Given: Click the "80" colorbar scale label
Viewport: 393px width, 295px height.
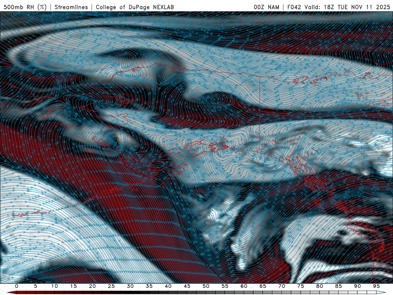Looking at the screenshot, I should [x=319, y=286].
